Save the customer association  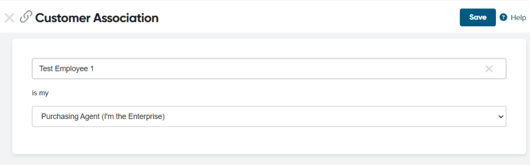(x=478, y=17)
